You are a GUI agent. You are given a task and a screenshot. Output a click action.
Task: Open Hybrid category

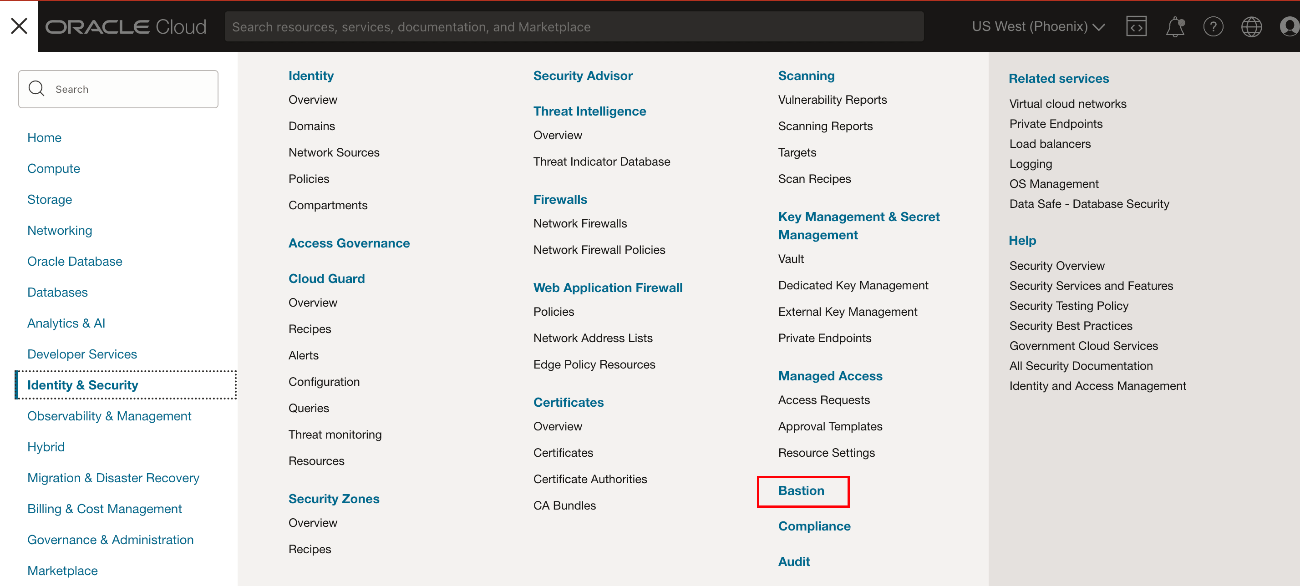coord(46,447)
